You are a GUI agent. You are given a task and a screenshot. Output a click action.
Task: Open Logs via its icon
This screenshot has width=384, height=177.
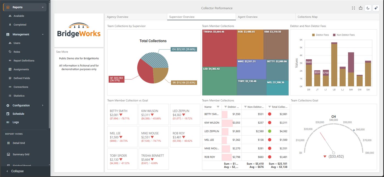tap(8, 122)
